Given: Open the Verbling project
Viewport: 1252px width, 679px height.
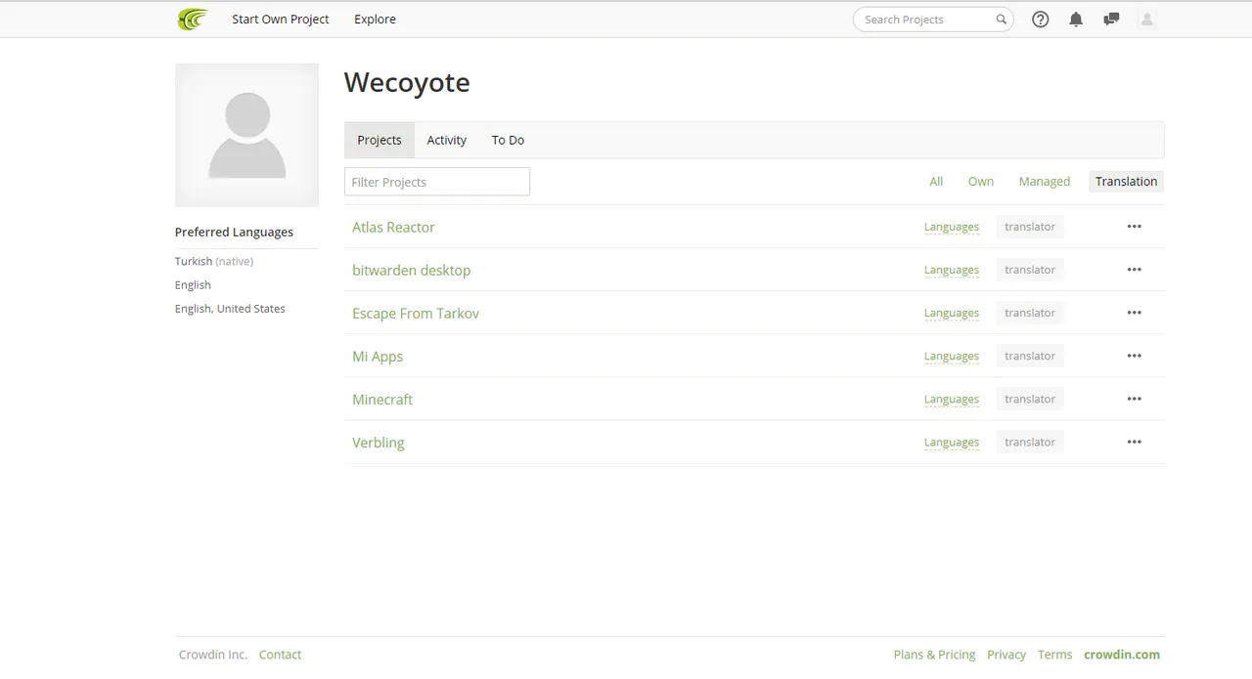Looking at the screenshot, I should tap(378, 442).
